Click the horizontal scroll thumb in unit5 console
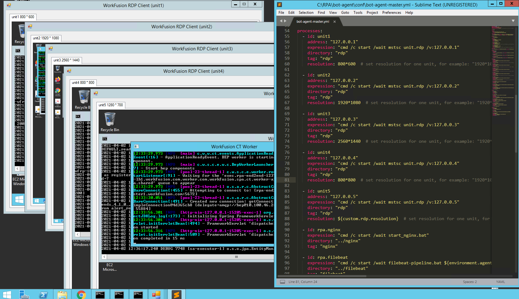Viewport: 519px width, 299px height. (236, 257)
